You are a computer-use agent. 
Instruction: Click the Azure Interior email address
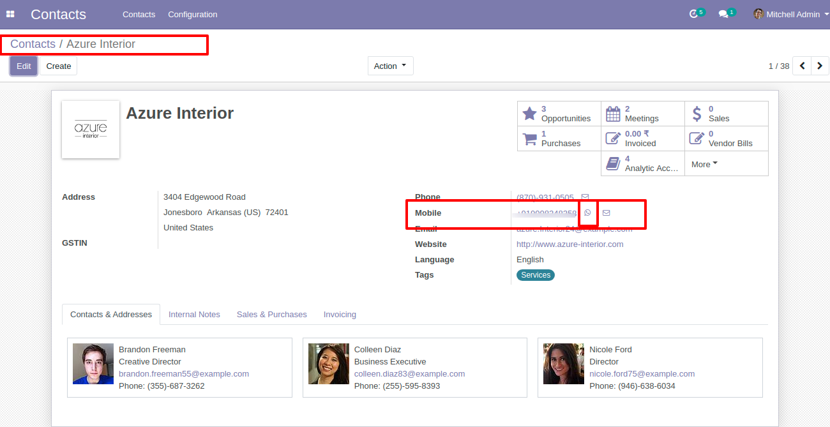(575, 228)
